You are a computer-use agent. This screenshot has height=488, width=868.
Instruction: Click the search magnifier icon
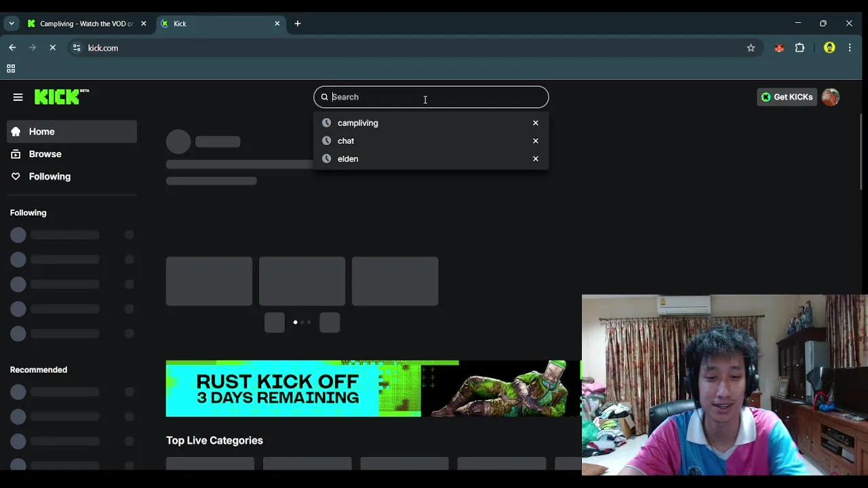point(324,97)
